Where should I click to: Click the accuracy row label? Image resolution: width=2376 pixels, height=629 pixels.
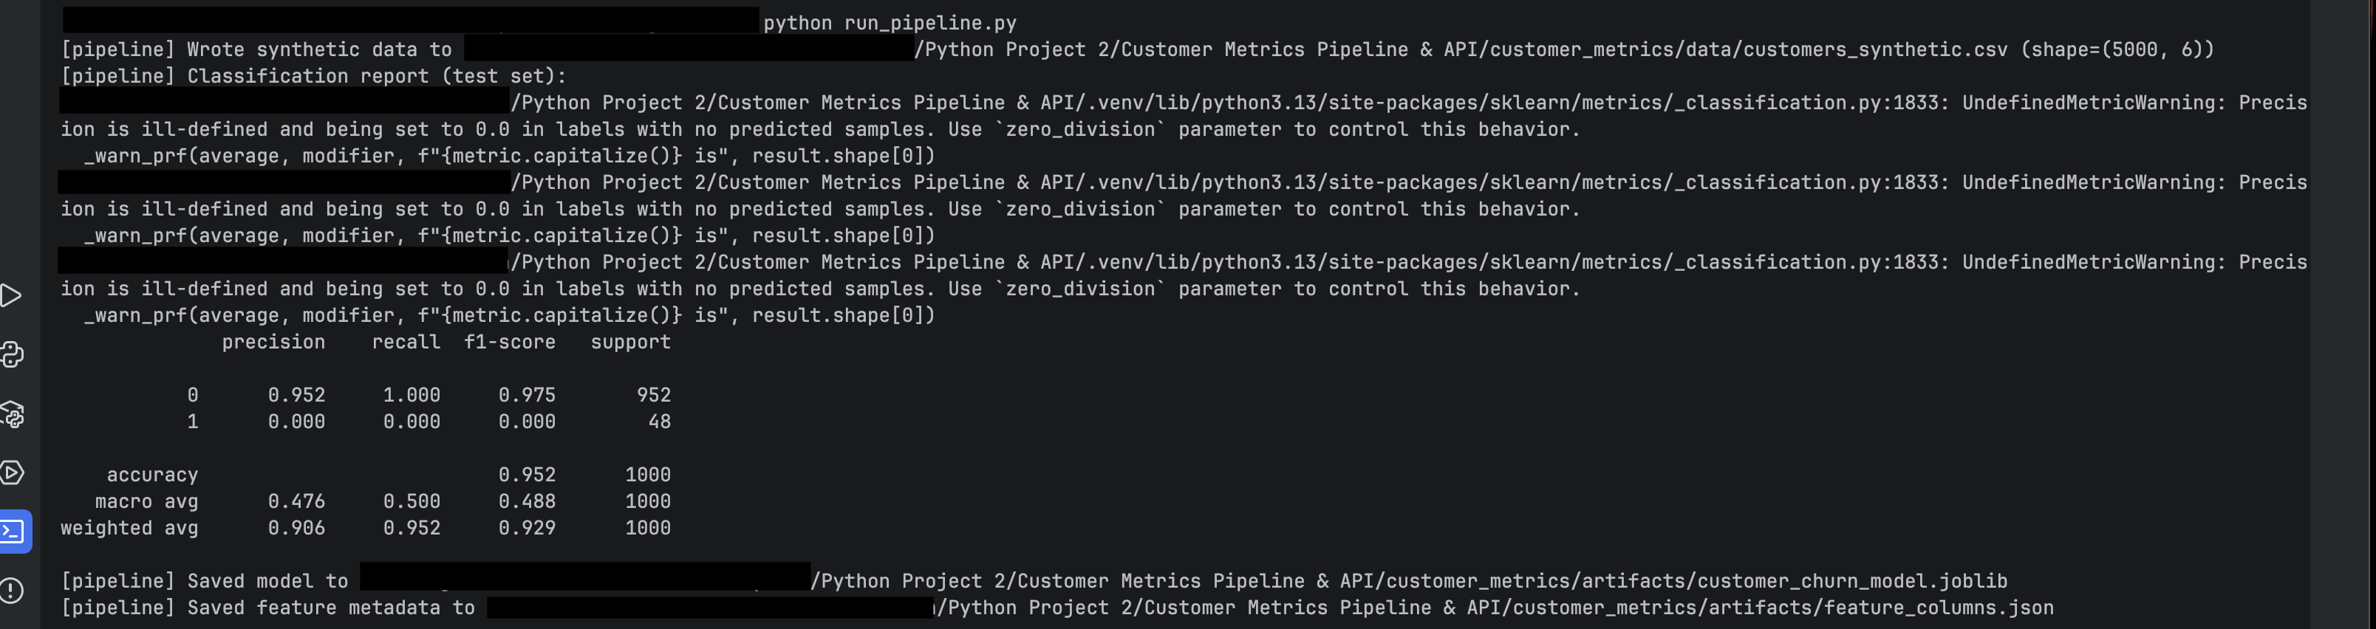click(x=152, y=475)
